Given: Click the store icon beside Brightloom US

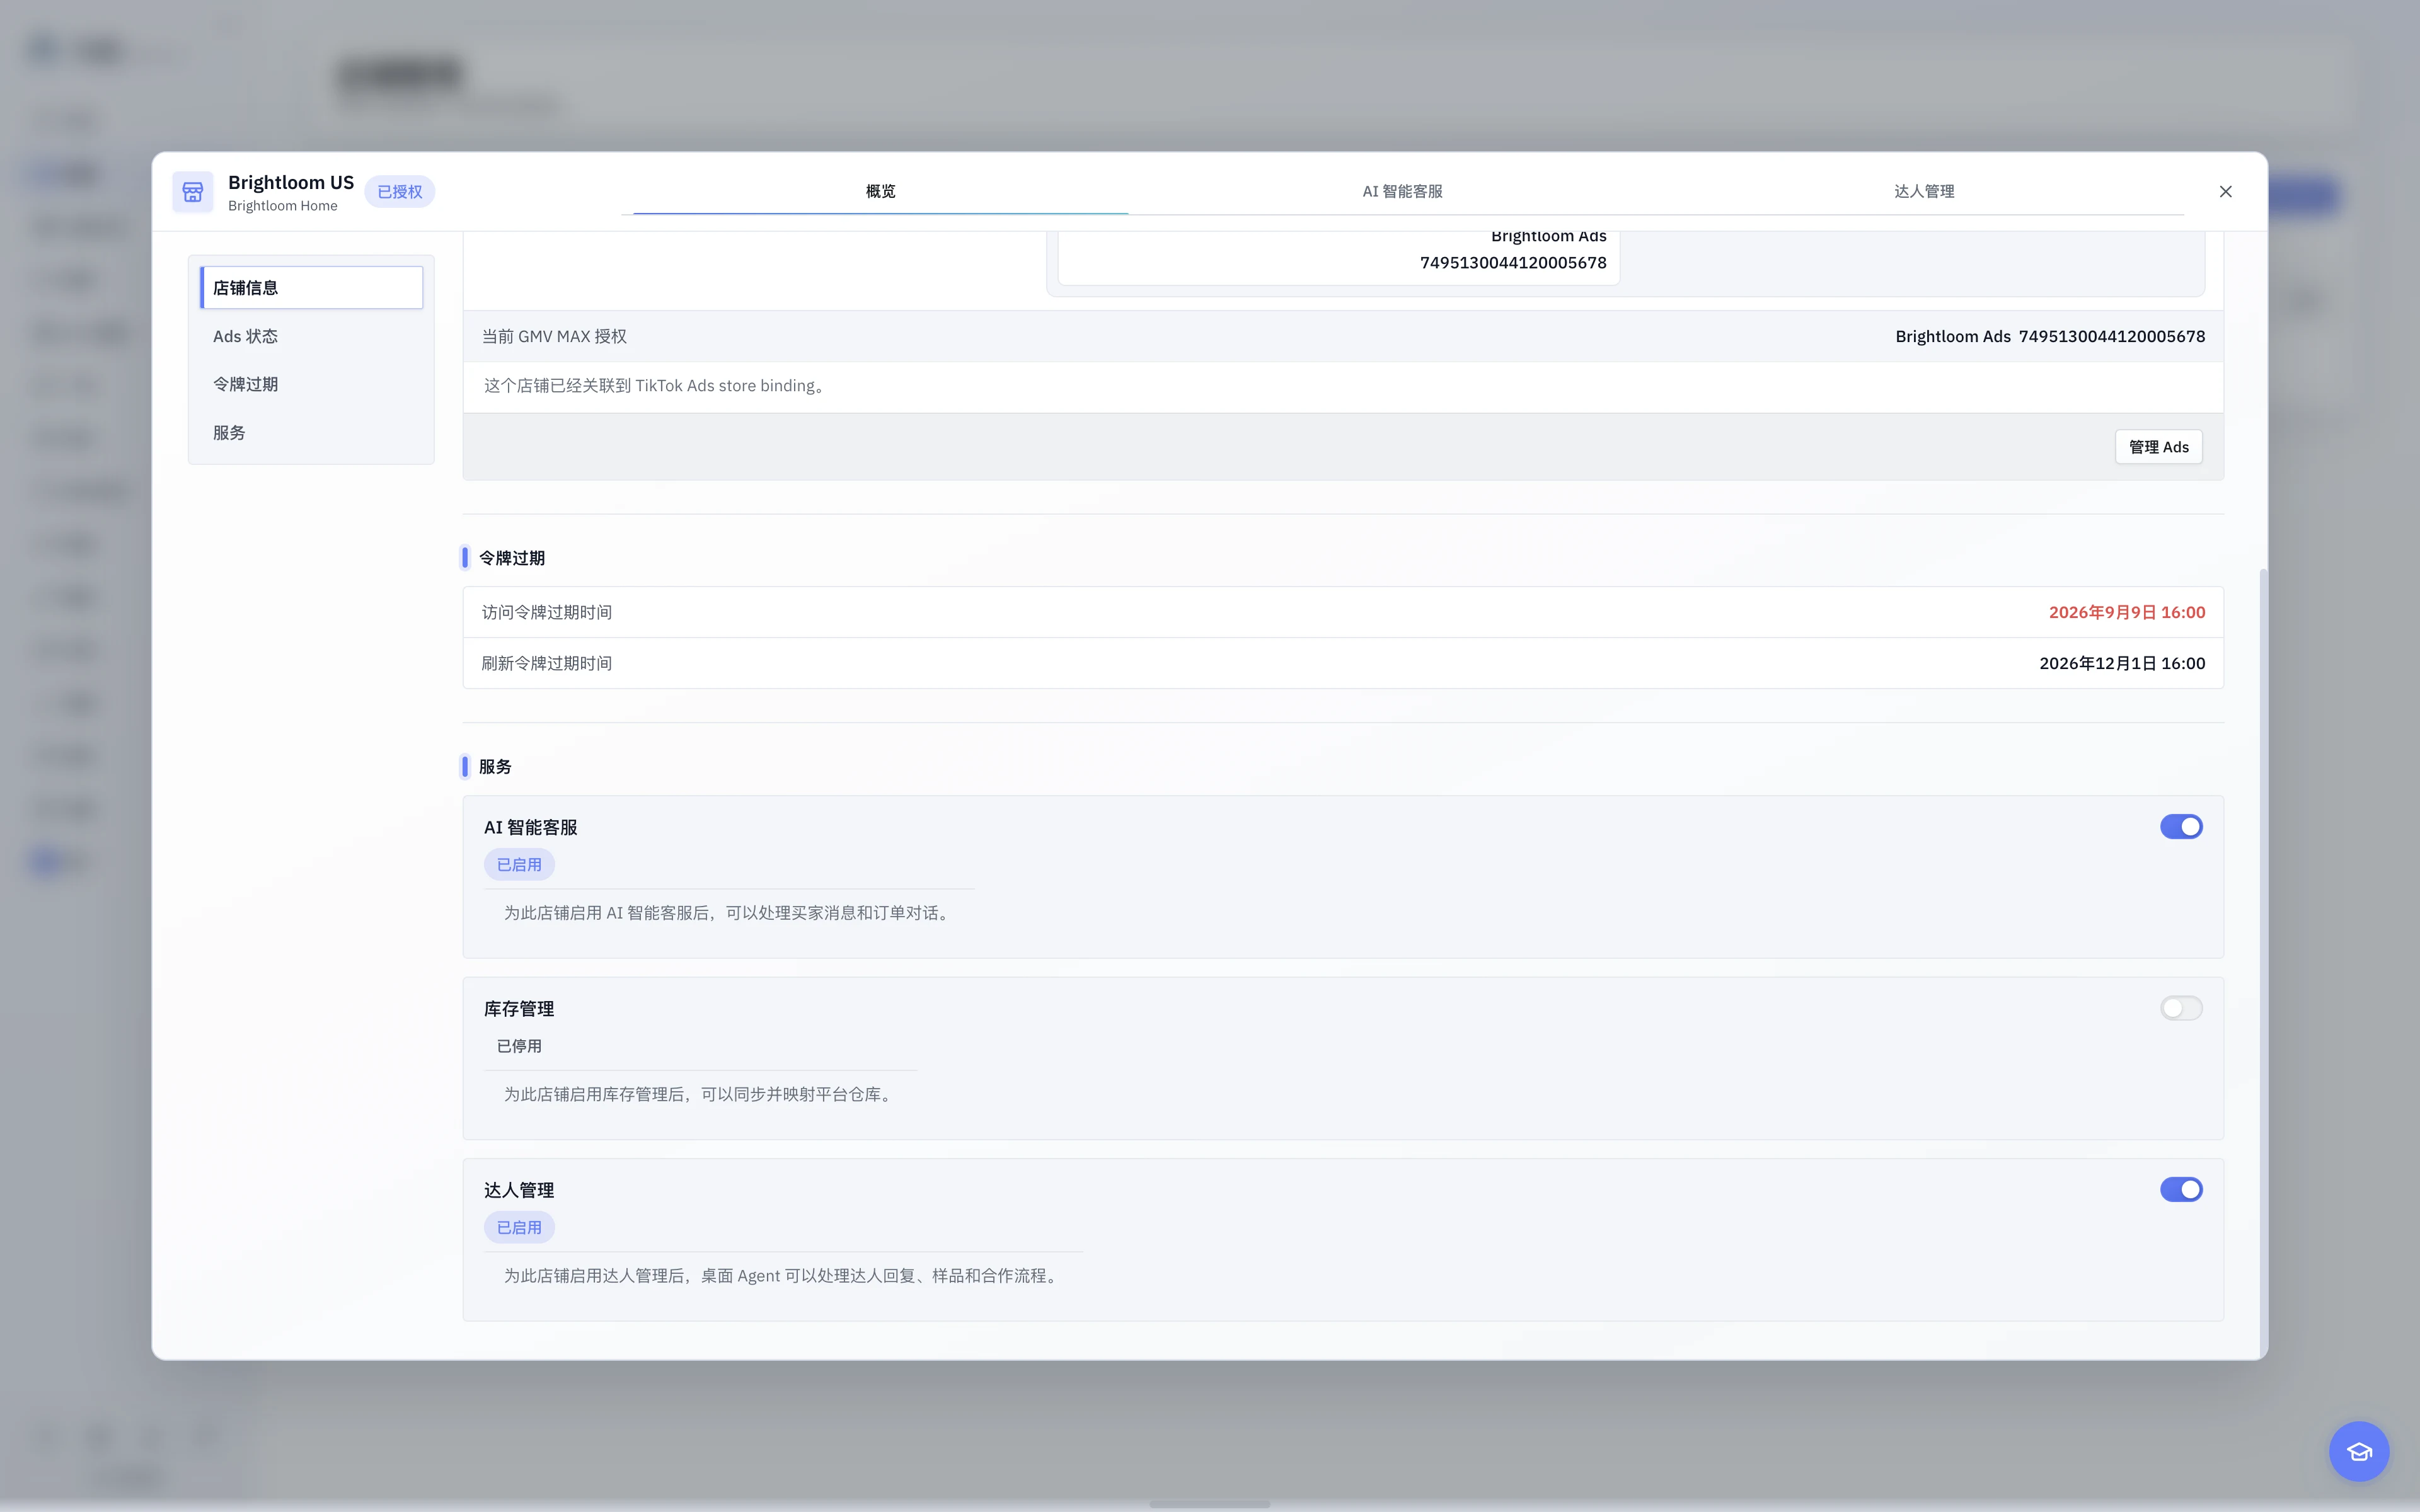Looking at the screenshot, I should (x=192, y=192).
